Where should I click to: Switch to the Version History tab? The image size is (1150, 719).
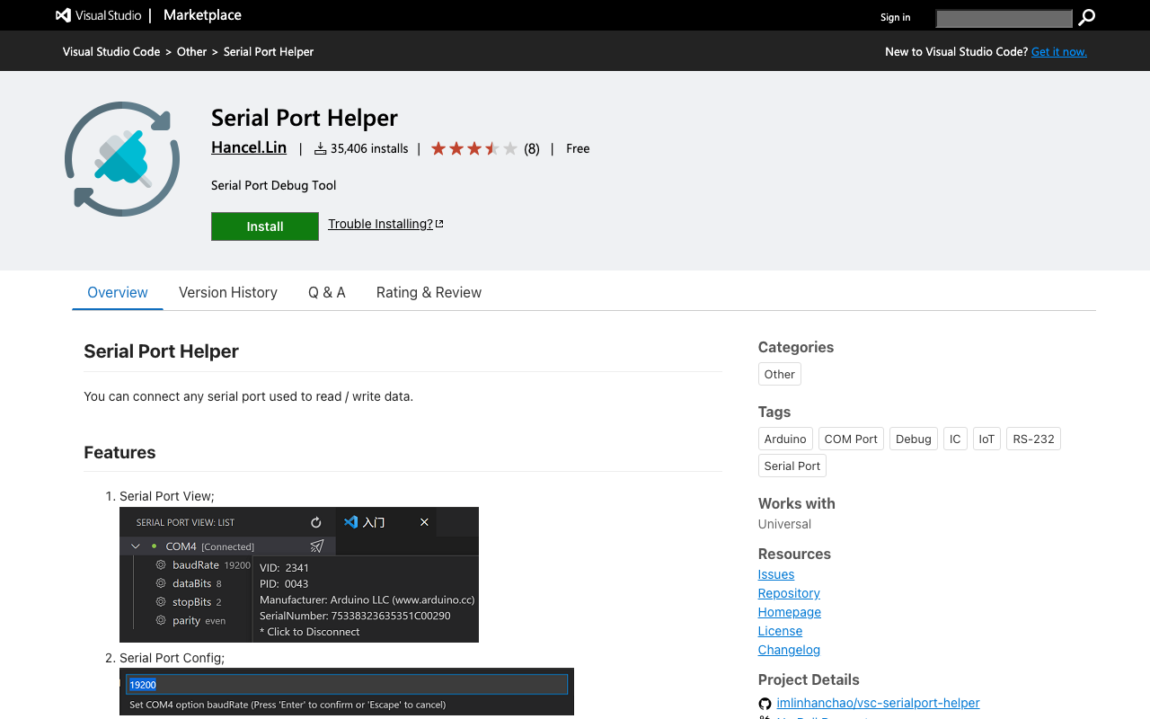(228, 292)
